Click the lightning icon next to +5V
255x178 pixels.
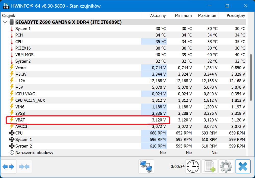click(12, 87)
